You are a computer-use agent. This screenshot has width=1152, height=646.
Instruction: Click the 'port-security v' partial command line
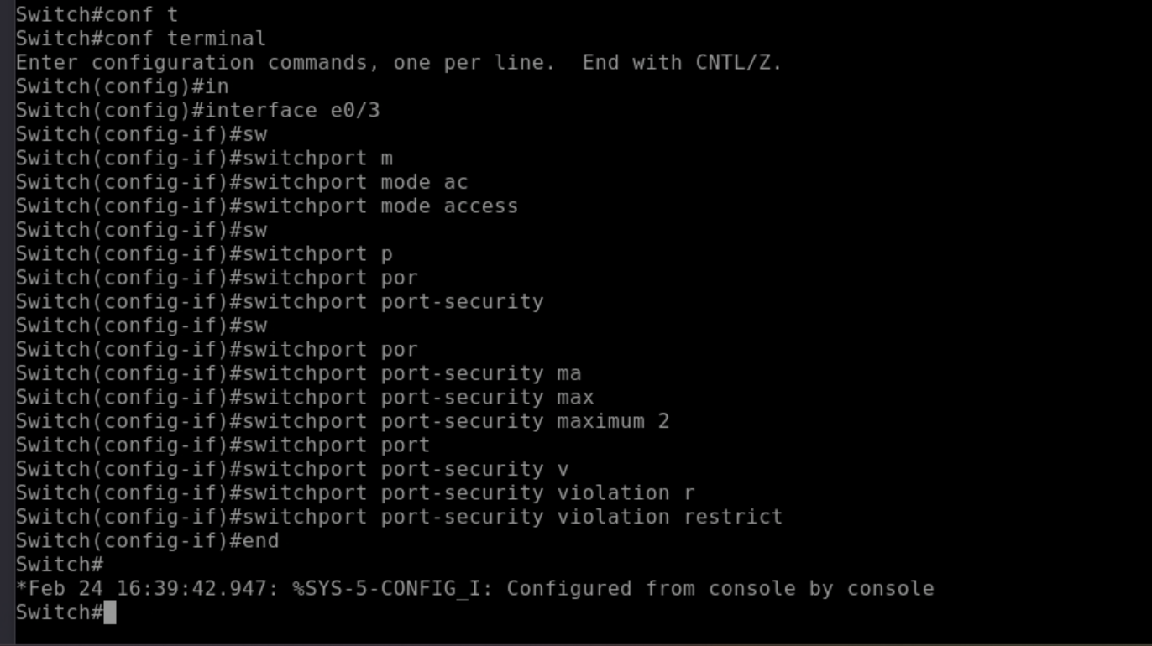pyautogui.click(x=474, y=469)
